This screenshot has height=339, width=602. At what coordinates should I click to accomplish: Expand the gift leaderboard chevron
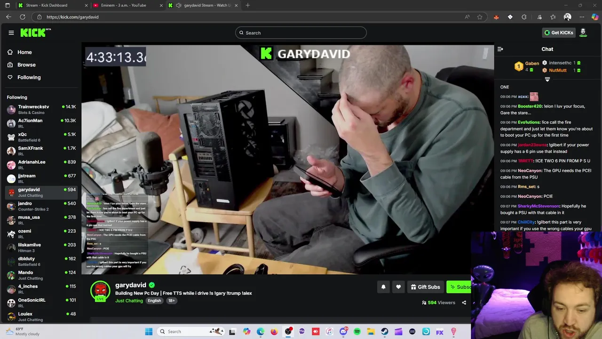tap(547, 79)
